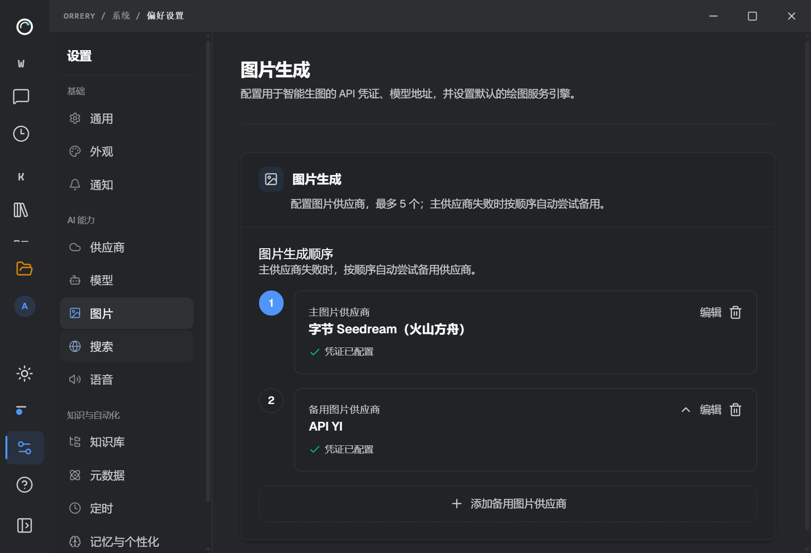Click the 图片生成 card image icon
The width and height of the screenshot is (811, 553).
click(271, 179)
